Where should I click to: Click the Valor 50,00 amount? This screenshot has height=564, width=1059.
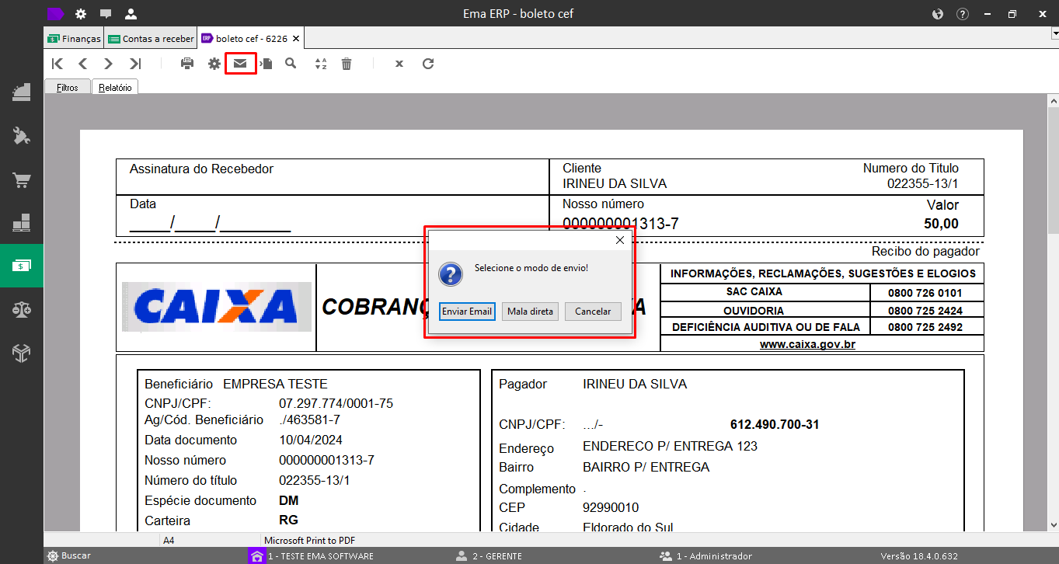click(x=941, y=224)
